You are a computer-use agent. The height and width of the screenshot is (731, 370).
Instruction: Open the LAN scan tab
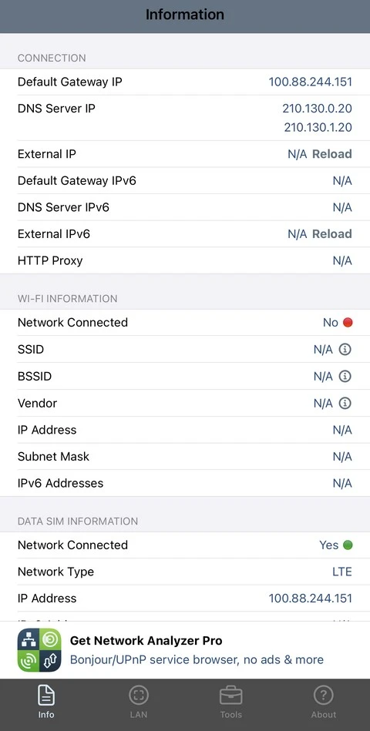point(139,702)
